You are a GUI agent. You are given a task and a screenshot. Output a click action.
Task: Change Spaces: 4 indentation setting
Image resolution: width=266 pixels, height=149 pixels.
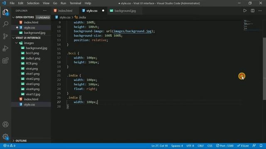177,146
